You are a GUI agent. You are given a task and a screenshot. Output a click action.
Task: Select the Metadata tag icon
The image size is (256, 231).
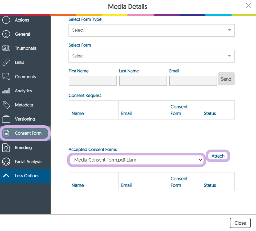[x=6, y=105]
